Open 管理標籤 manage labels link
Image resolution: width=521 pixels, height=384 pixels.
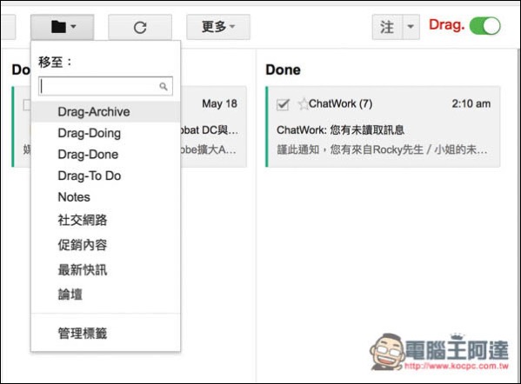(x=83, y=334)
